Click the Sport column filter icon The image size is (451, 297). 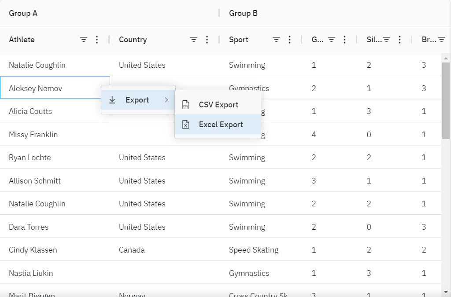tap(277, 40)
